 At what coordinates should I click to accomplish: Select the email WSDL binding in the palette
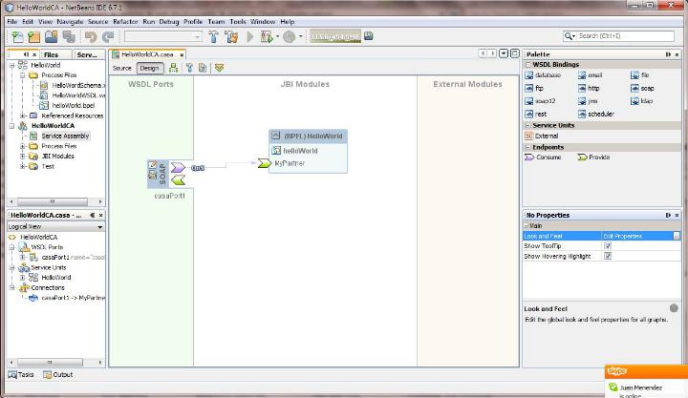point(591,75)
